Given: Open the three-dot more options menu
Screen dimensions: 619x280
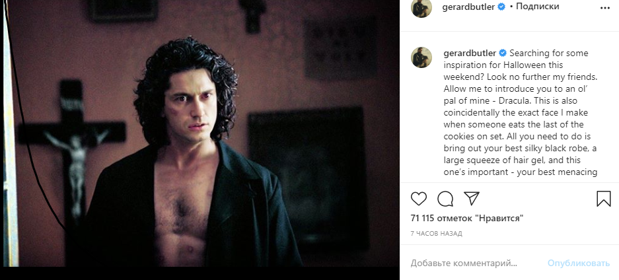Looking at the screenshot, I should [604, 8].
